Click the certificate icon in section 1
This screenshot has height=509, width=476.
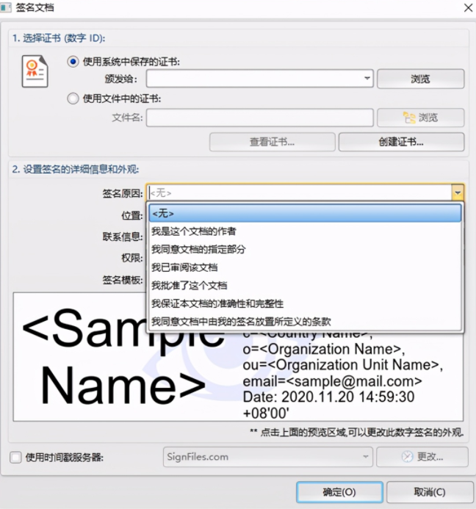click(35, 73)
